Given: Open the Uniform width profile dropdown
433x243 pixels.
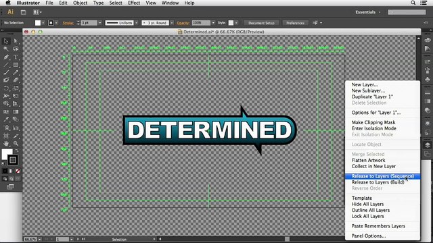Looking at the screenshot, I should pos(137,23).
